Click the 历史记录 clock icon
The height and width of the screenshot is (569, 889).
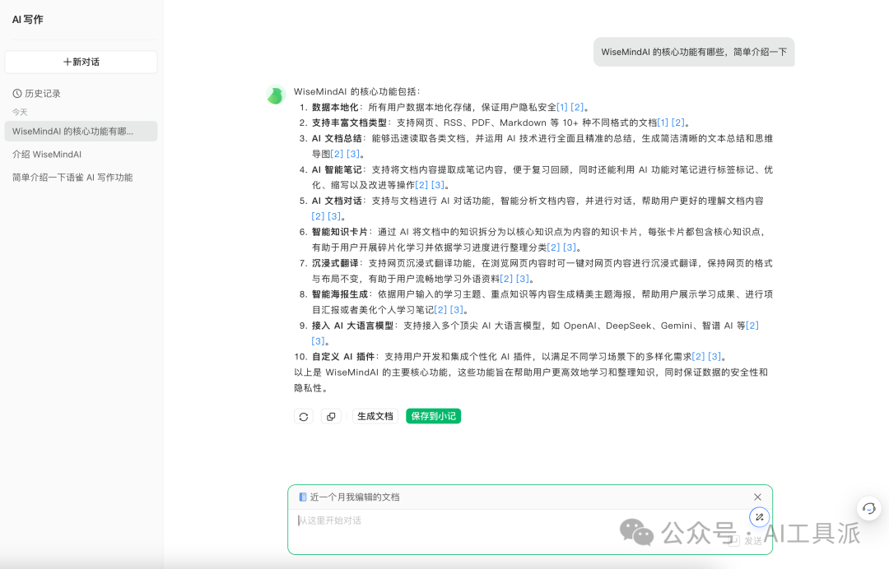17,94
